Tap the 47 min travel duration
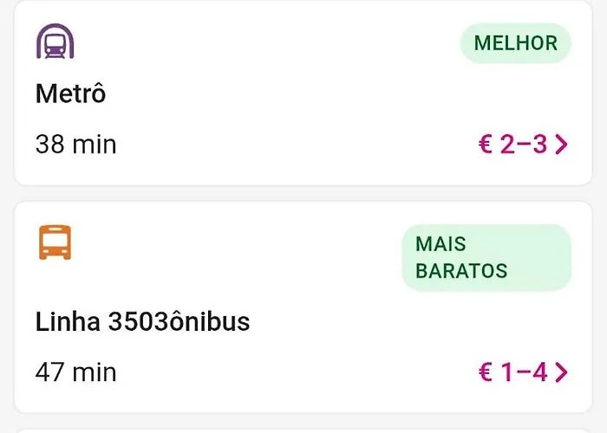Viewport: 607px width, 433px height. click(x=75, y=372)
